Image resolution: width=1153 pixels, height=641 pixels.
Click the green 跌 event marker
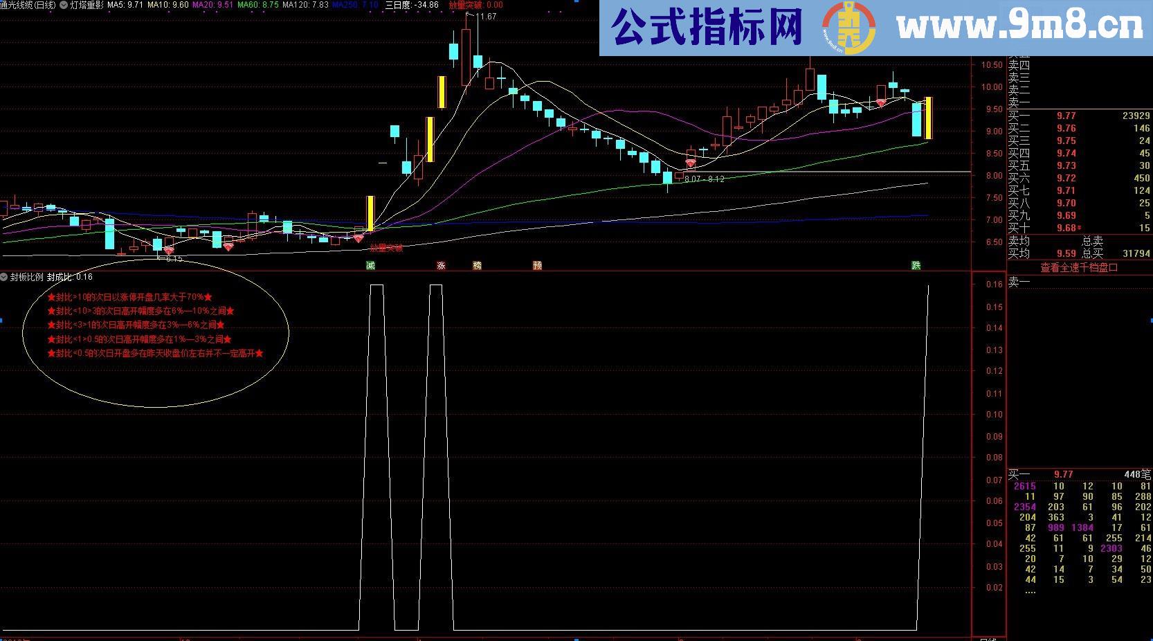(x=916, y=266)
